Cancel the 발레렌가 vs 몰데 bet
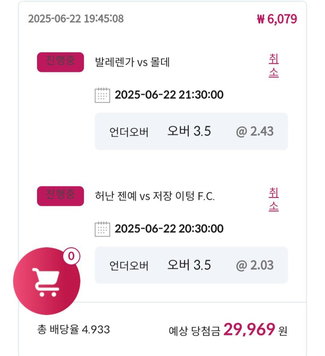The image size is (325, 356). coord(274,66)
